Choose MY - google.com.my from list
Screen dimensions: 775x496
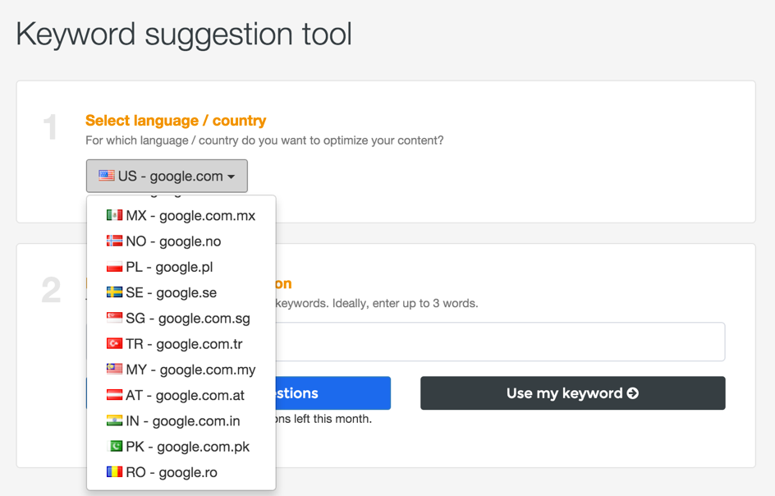190,370
